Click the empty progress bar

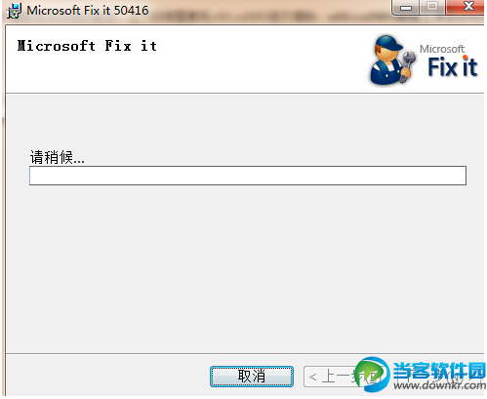coord(248,176)
